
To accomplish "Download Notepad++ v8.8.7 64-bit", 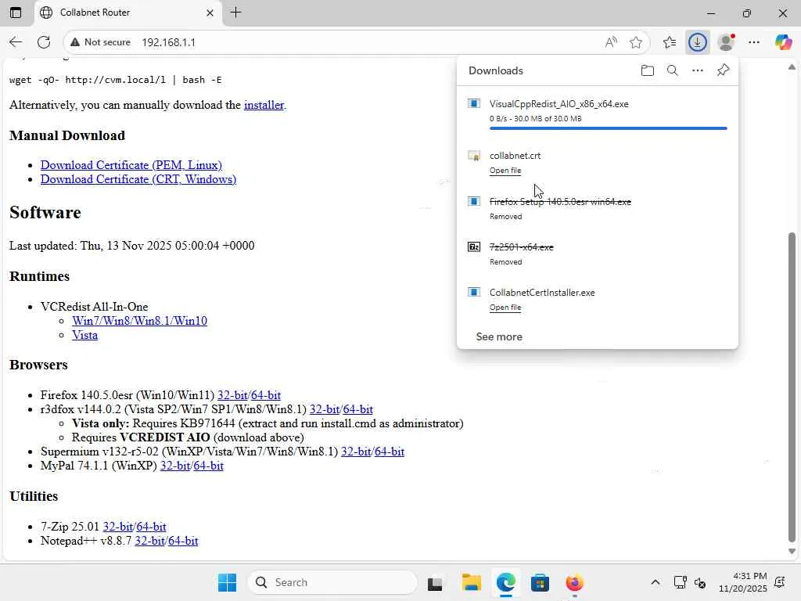I will click(183, 541).
